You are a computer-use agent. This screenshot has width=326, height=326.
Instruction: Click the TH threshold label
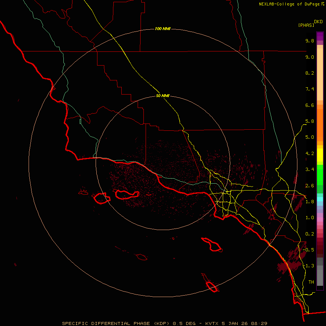click(311, 282)
